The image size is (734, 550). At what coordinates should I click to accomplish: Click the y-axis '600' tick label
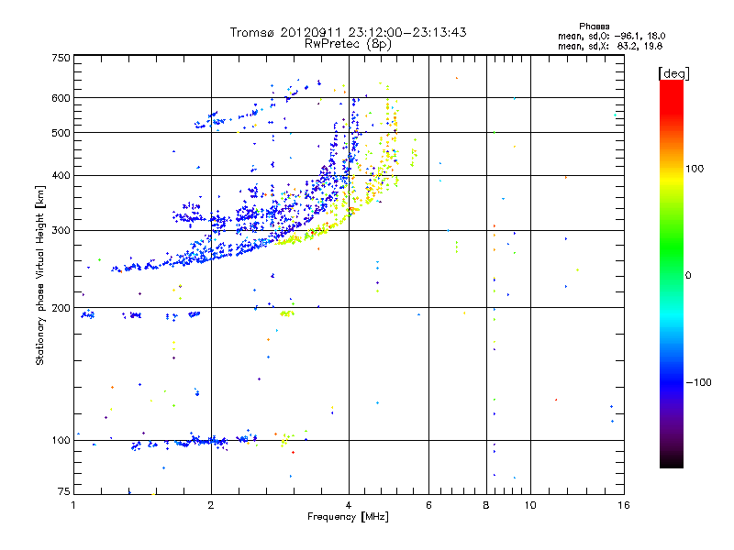click(x=61, y=98)
